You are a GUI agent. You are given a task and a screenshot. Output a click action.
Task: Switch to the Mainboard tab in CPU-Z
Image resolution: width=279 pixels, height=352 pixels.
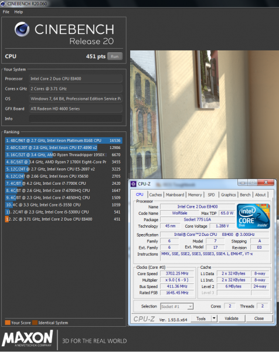[x=175, y=195]
